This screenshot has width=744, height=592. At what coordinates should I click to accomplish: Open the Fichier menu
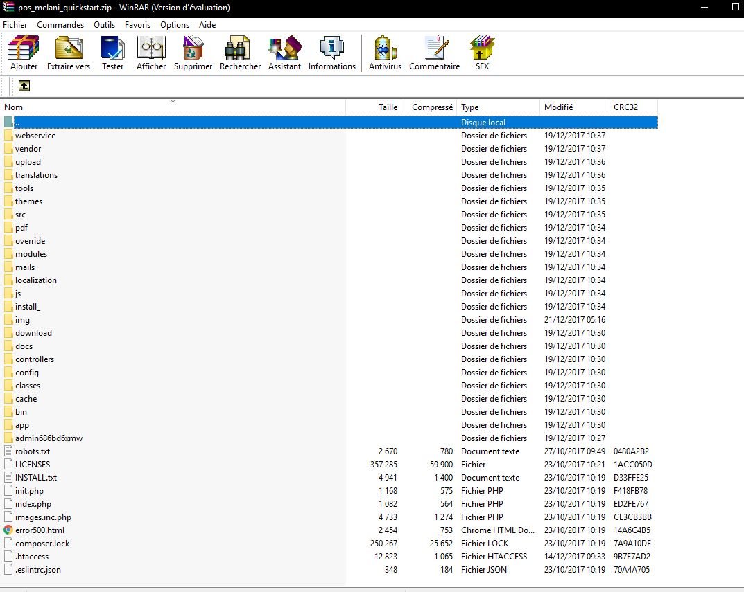tap(15, 25)
